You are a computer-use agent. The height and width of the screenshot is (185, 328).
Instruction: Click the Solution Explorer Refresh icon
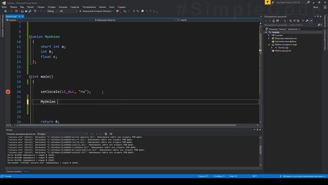tap(290, 21)
